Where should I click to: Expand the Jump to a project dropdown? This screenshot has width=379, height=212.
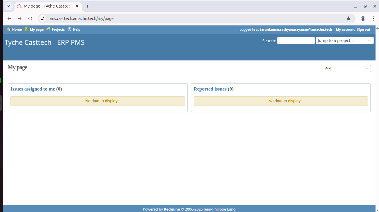point(344,40)
